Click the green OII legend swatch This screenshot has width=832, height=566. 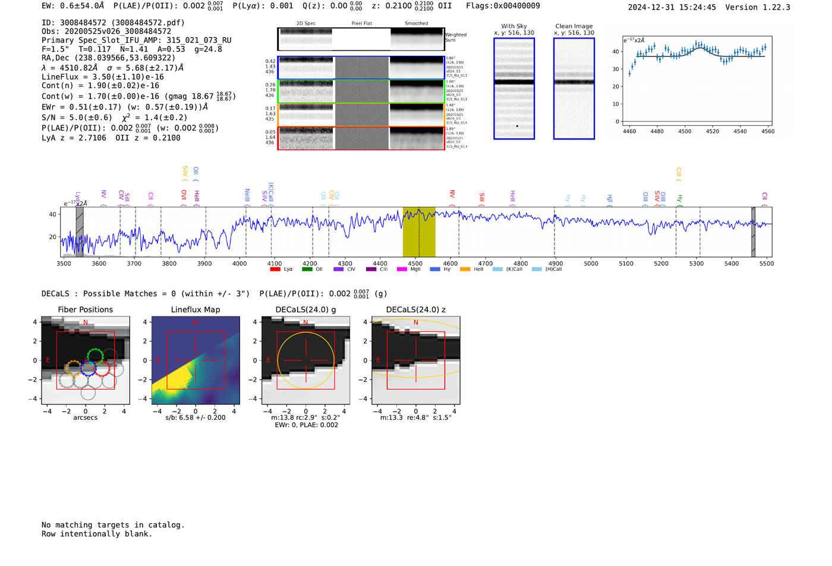[x=307, y=269]
